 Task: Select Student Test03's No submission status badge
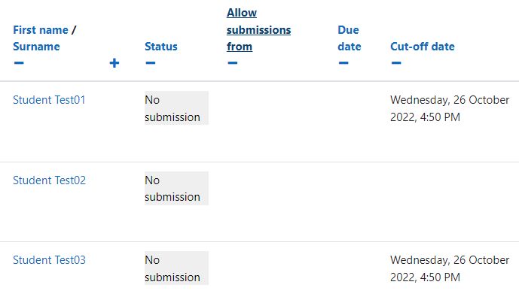(176, 268)
